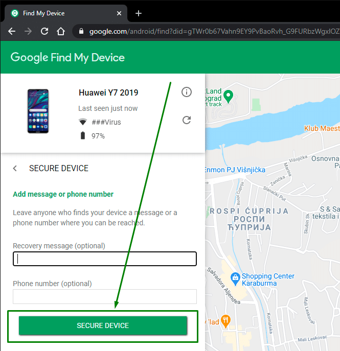
Task: Click the address bar URL
Action: [x=214, y=31]
